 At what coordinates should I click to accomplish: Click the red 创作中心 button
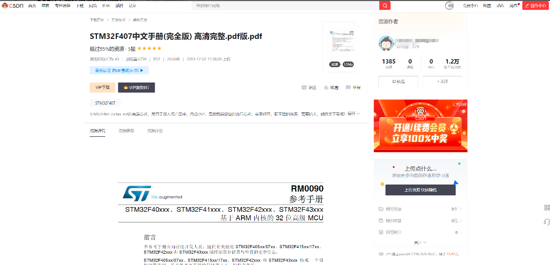(x=536, y=6)
